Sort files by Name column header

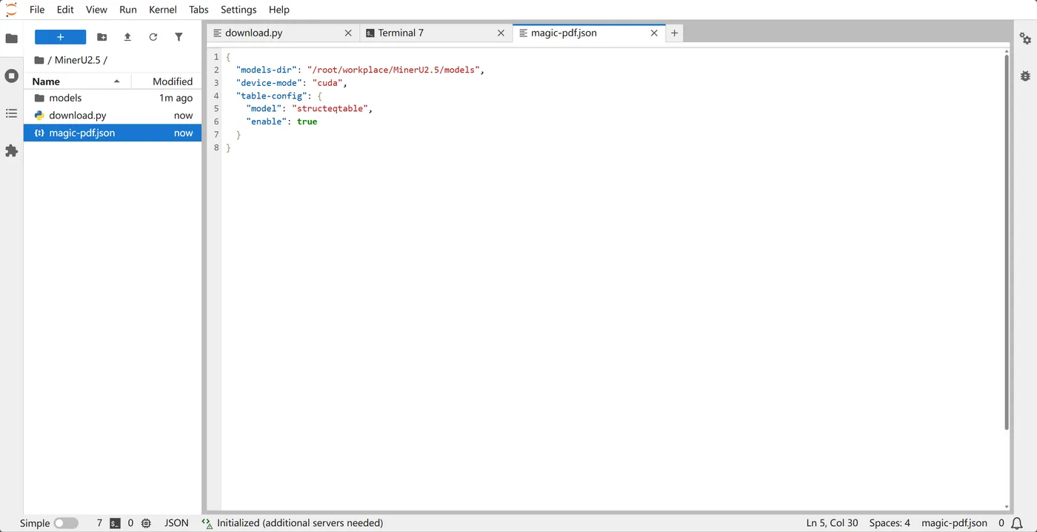pyautogui.click(x=77, y=82)
